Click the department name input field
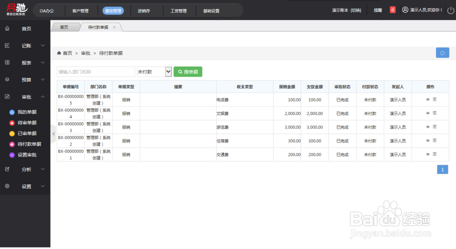456x249 pixels. (96, 72)
